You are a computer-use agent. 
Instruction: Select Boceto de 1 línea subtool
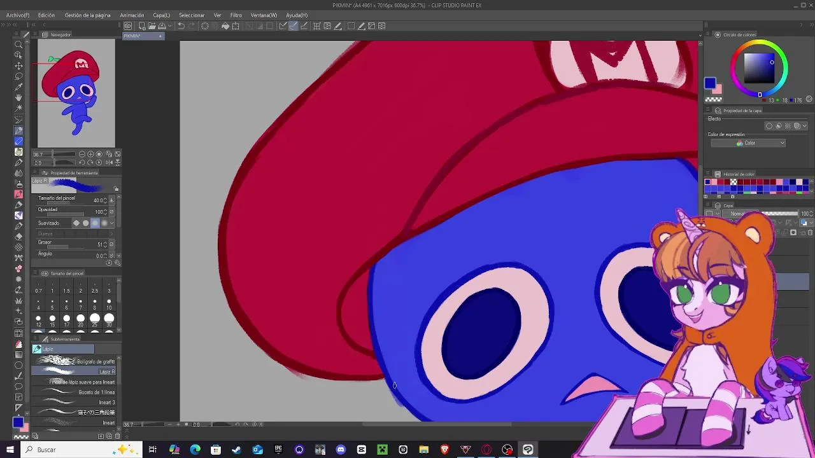(74, 392)
